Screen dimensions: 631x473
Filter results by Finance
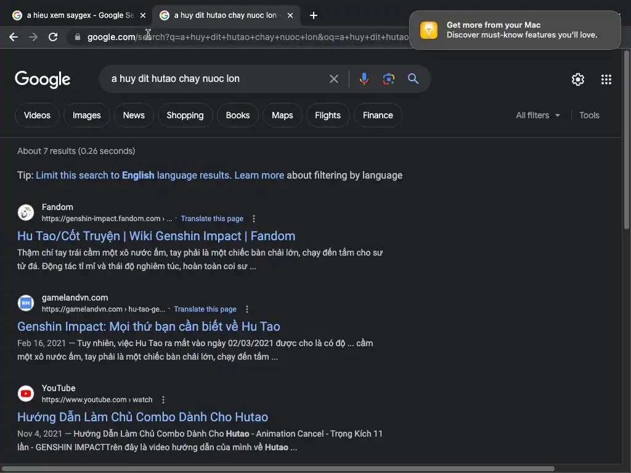pos(378,115)
